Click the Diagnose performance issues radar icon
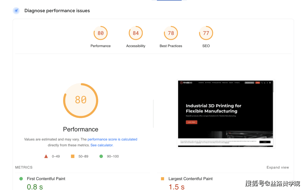Image resolution: width=307 pixels, height=190 pixels. click(16, 10)
